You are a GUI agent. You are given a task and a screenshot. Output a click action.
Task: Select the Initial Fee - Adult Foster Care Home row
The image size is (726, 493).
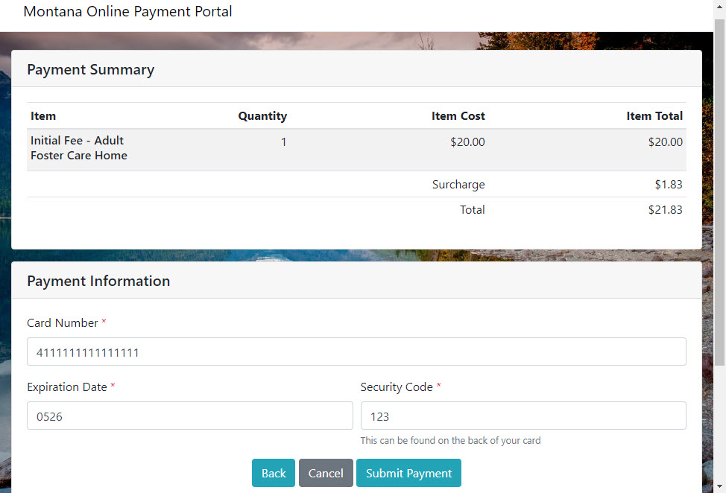coord(356,150)
